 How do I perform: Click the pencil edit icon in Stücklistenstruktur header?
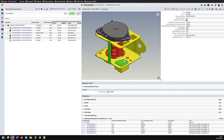(39, 9)
